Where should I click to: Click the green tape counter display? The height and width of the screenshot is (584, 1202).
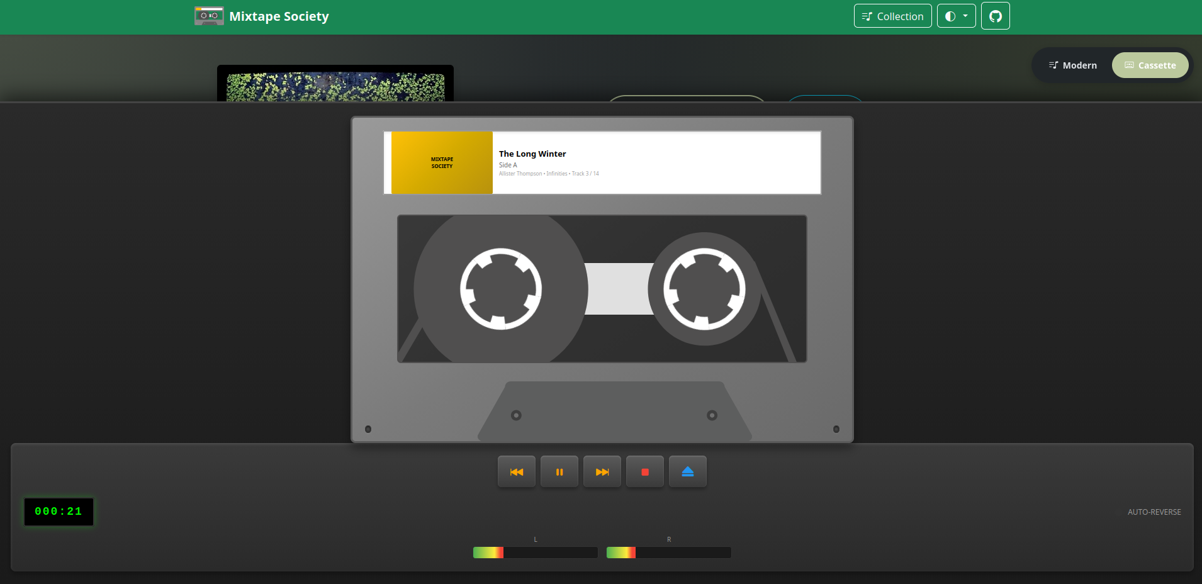[x=59, y=512]
